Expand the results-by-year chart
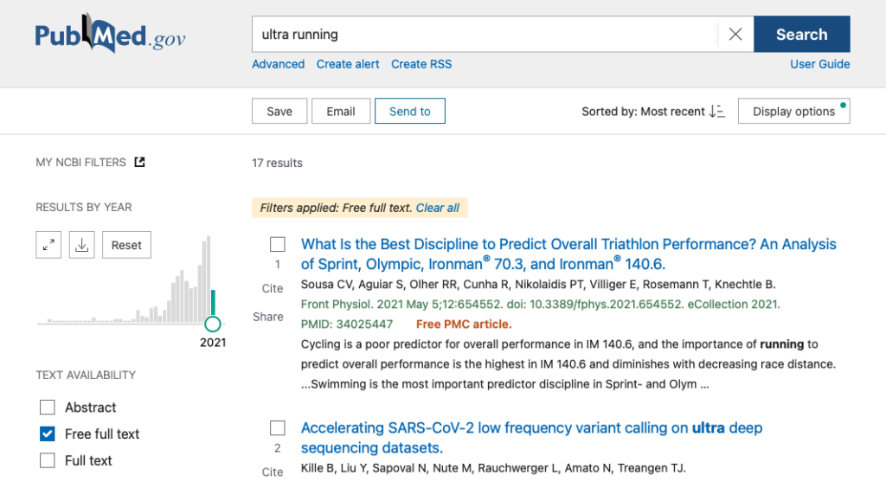Image resolution: width=886 pixels, height=482 pixels. (48, 245)
